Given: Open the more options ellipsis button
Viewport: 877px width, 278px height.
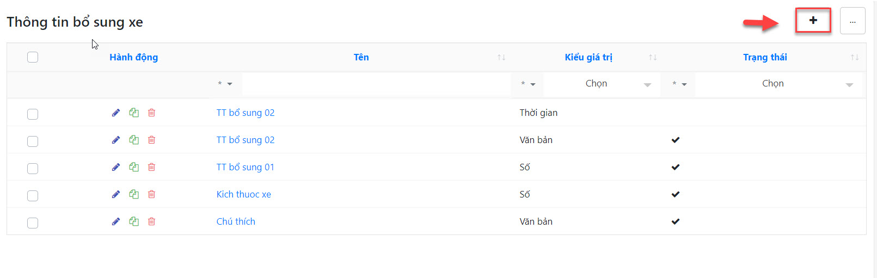Looking at the screenshot, I should 852,21.
